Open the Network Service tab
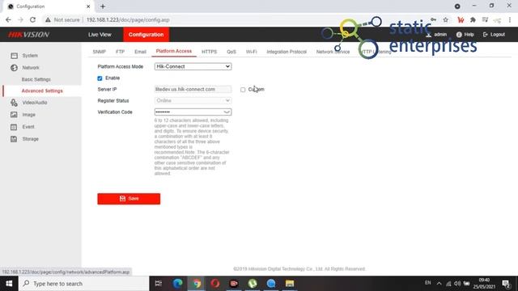 click(x=333, y=52)
